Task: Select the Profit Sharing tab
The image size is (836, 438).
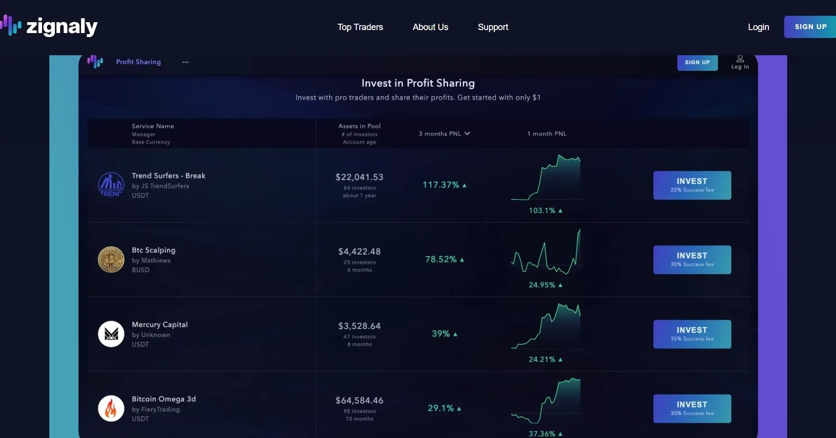Action: (x=138, y=62)
